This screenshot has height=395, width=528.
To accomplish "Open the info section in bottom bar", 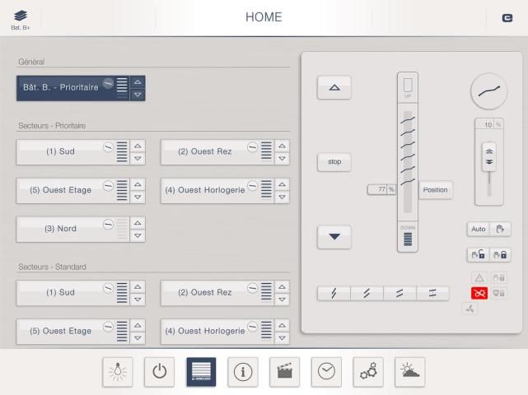I will [242, 372].
